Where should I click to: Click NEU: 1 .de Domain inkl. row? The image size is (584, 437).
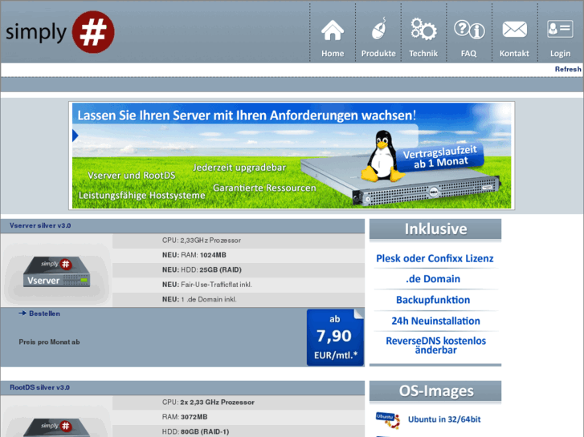pyautogui.click(x=239, y=299)
